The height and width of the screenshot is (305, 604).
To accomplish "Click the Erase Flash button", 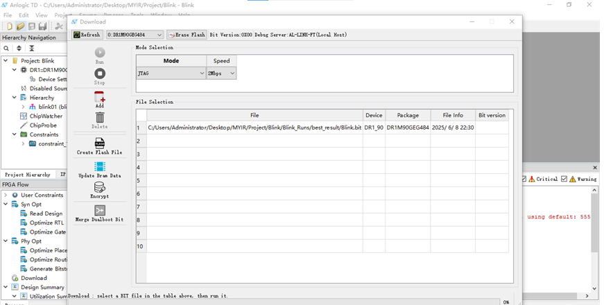I will pos(187,35).
